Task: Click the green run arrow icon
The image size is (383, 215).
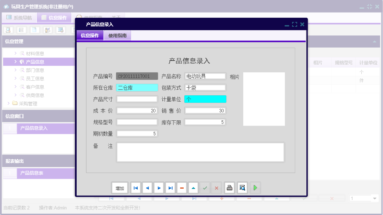Action: (x=255, y=188)
